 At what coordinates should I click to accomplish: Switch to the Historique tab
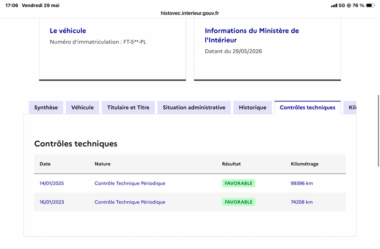tap(253, 108)
